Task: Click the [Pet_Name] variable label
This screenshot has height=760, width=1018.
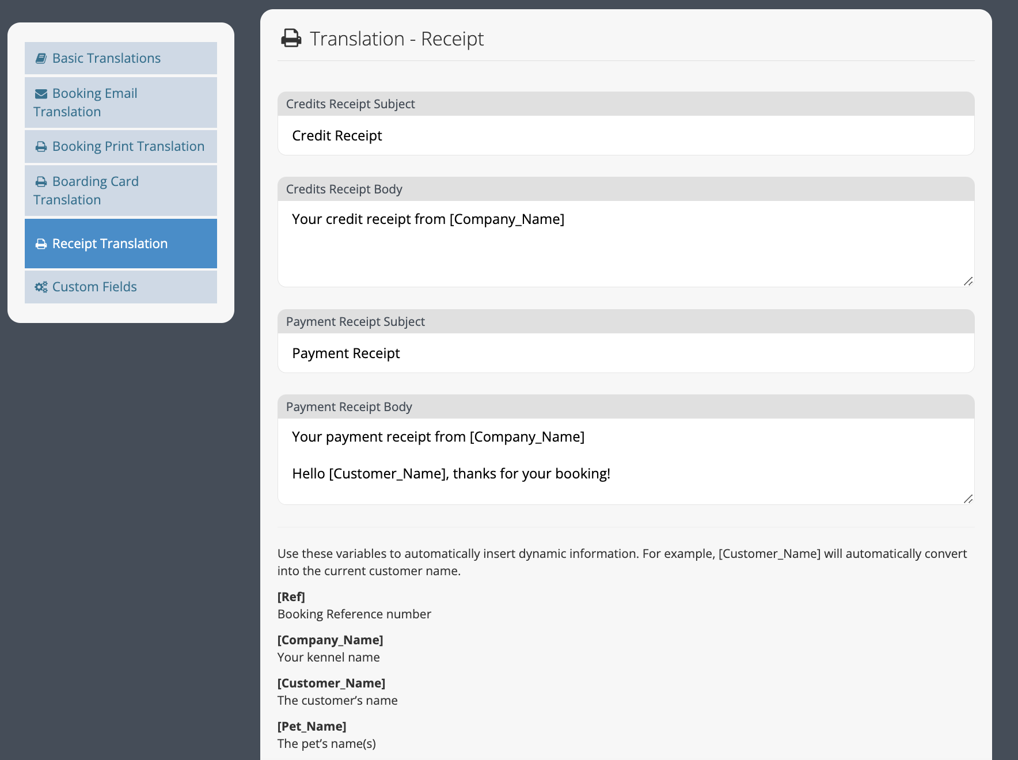Action: point(312,726)
